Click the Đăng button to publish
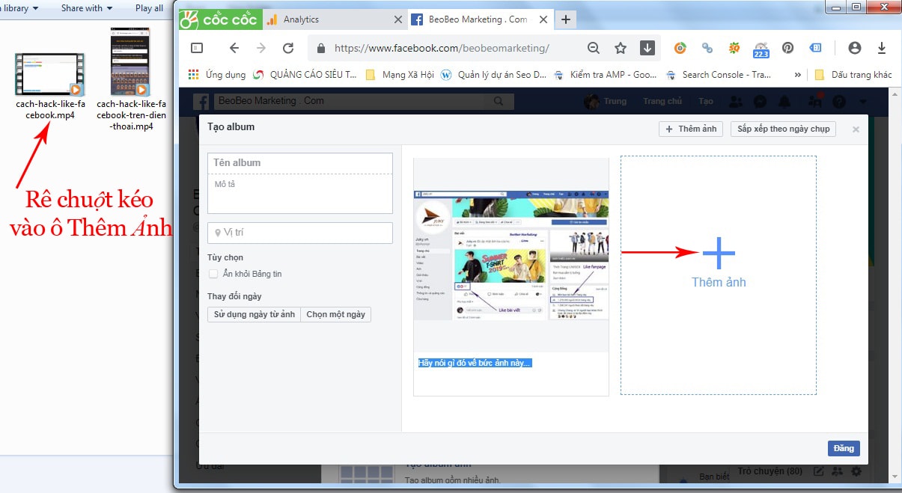902x493 pixels. (x=844, y=448)
